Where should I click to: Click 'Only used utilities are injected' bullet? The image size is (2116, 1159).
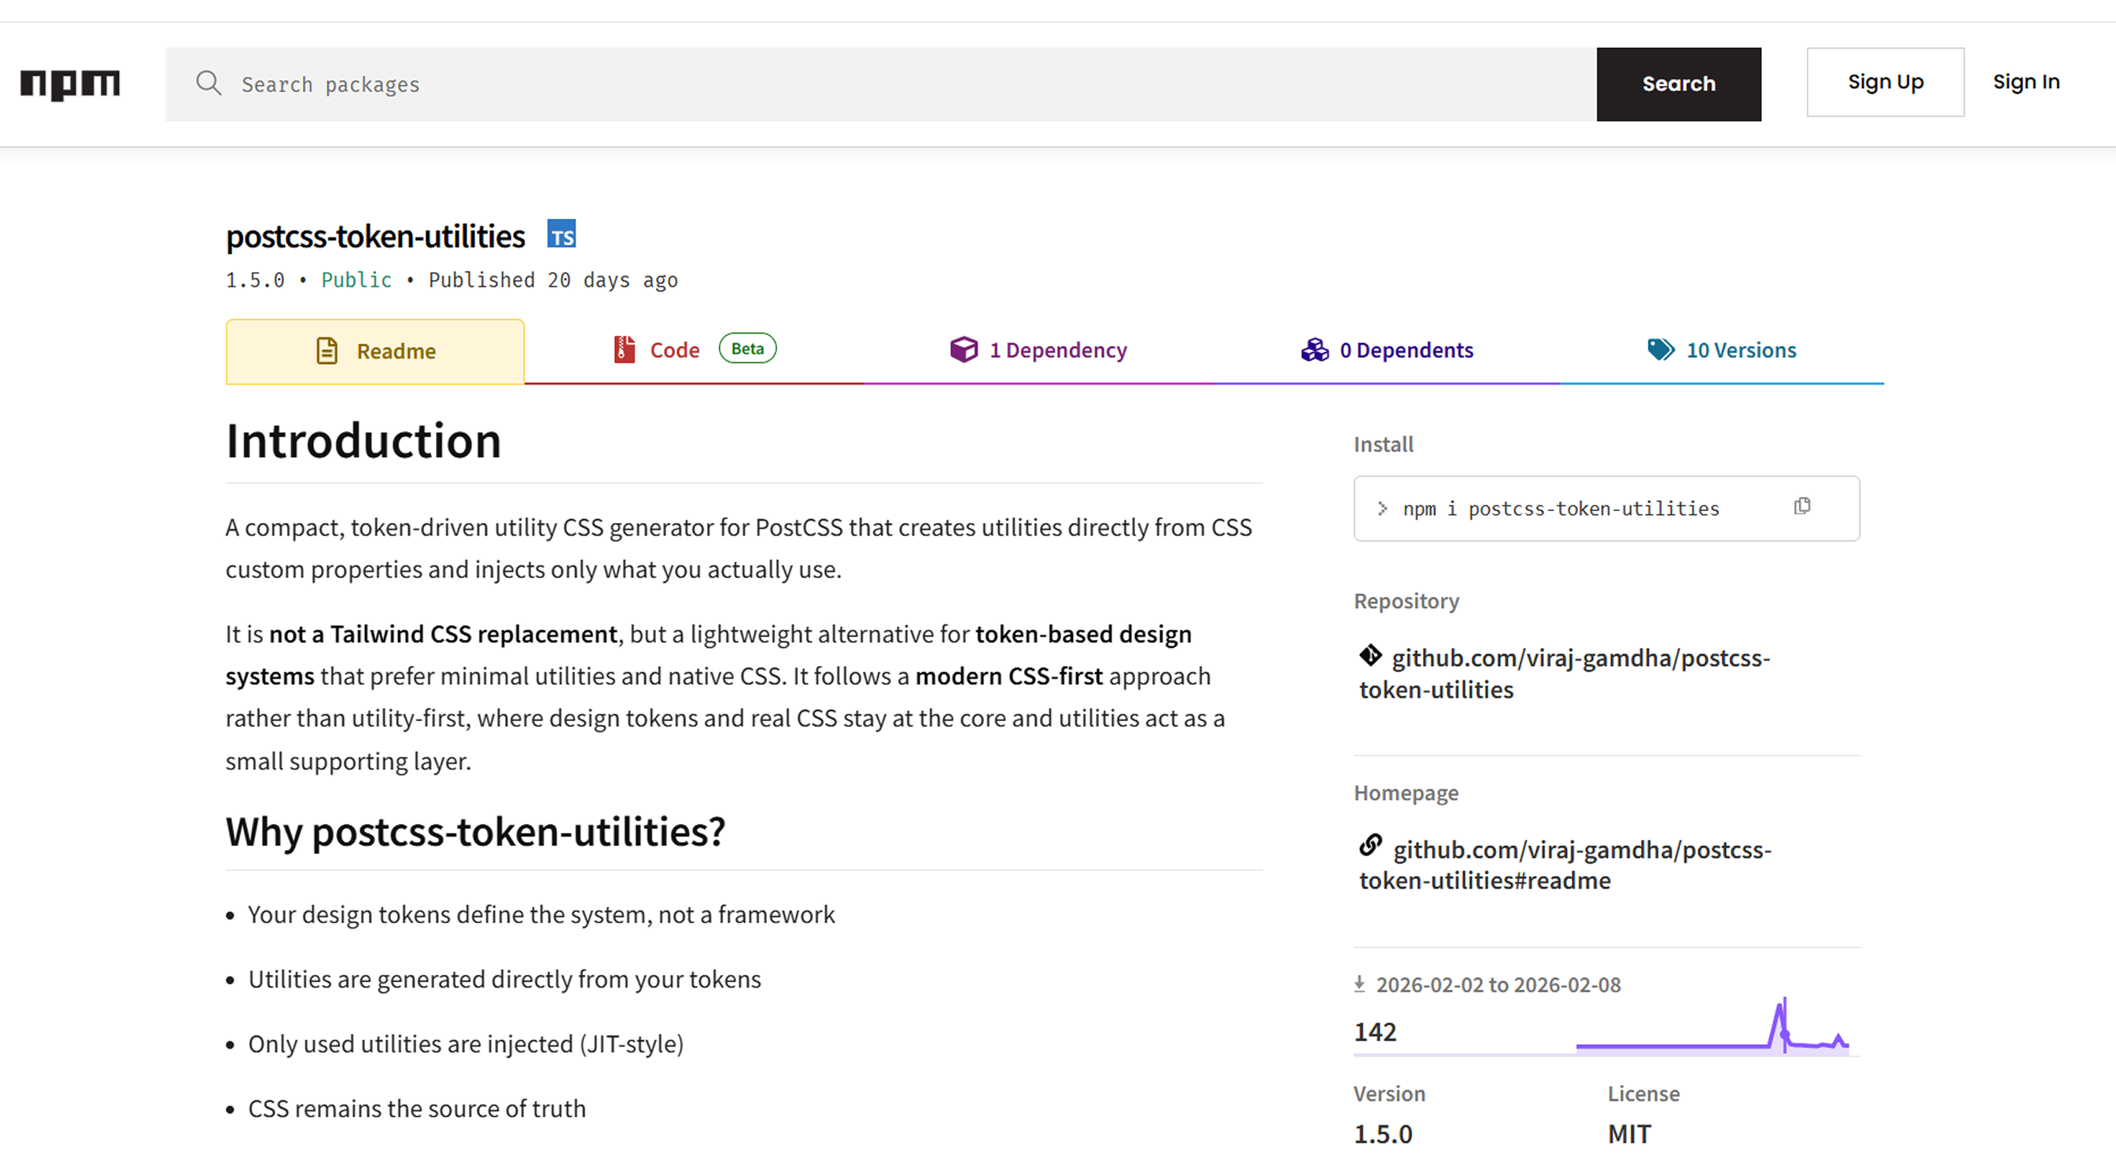click(466, 1044)
